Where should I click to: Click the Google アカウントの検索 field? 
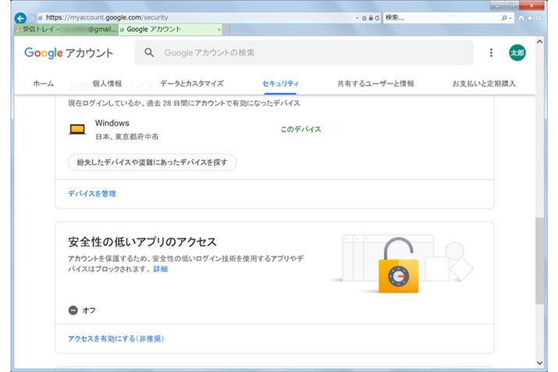[304, 52]
